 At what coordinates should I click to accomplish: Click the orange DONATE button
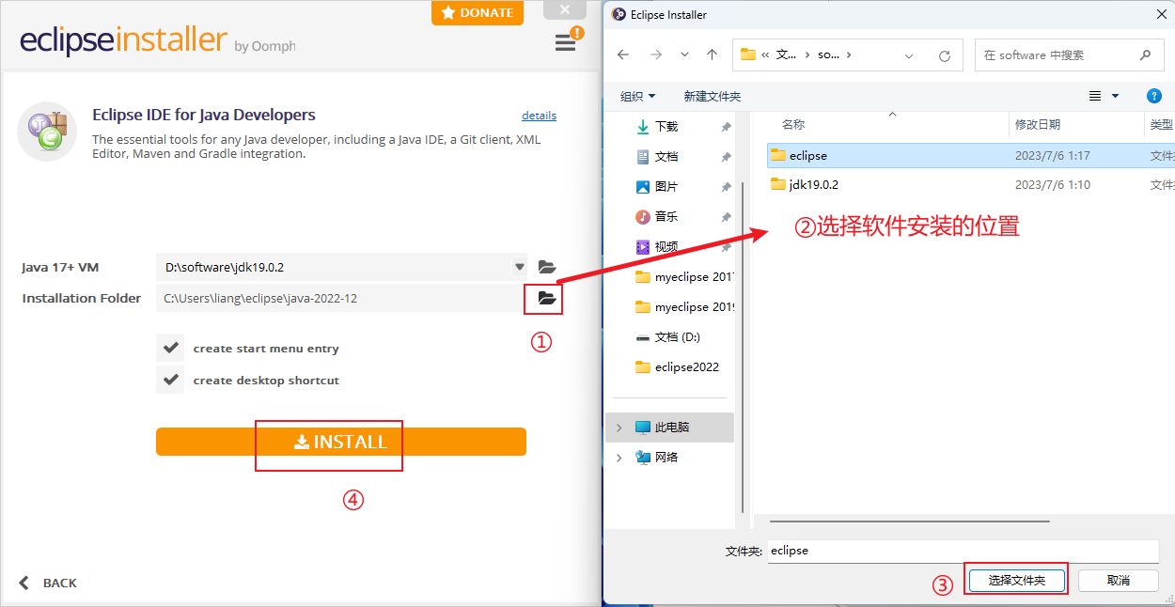(x=478, y=12)
